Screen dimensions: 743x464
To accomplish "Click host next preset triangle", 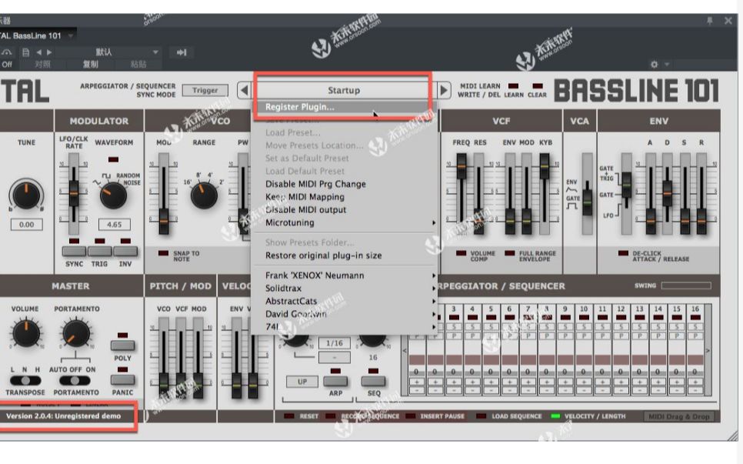I will (x=48, y=52).
